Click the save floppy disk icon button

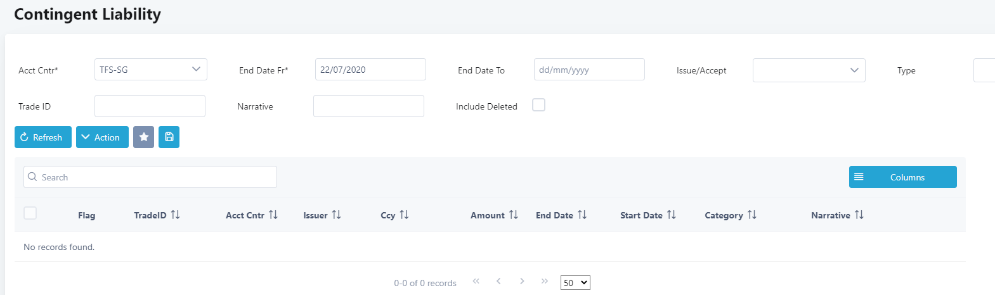tap(169, 137)
